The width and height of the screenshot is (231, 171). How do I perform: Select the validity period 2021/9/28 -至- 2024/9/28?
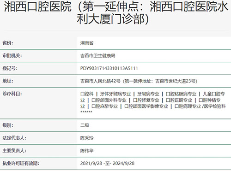(107, 163)
